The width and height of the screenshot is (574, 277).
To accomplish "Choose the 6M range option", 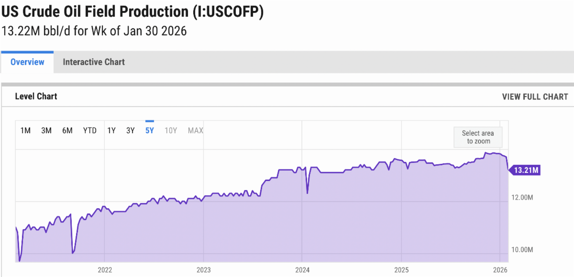I will coord(67,131).
